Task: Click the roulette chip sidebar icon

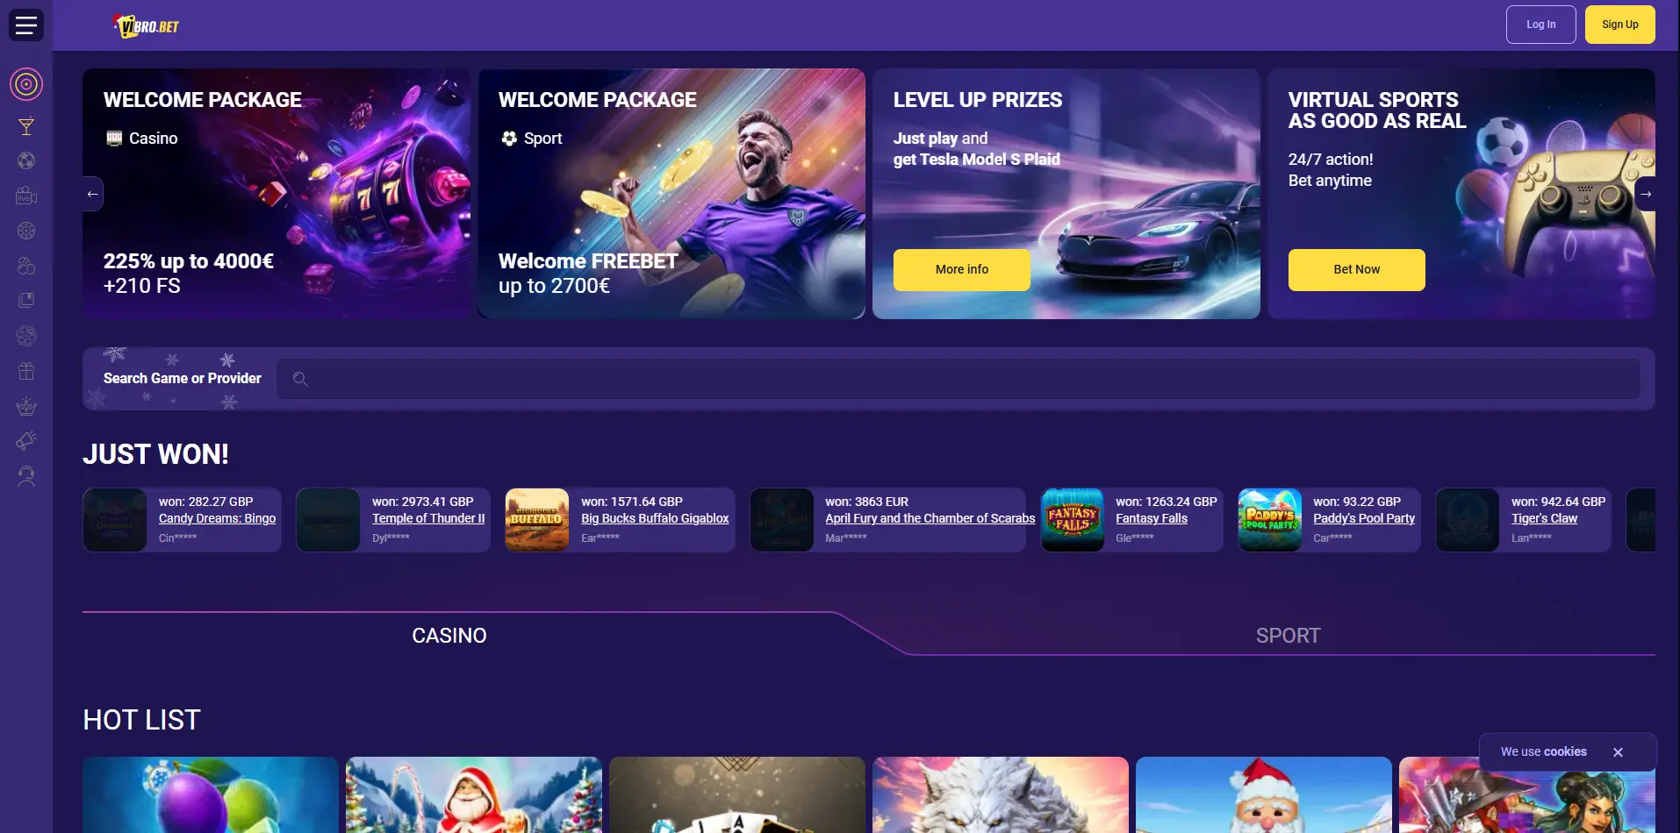Action: pos(26,231)
